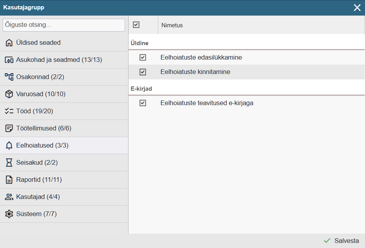The width and height of the screenshot is (365, 248).
Task: Click the Tööd checklist icon
Action: pyautogui.click(x=9, y=111)
